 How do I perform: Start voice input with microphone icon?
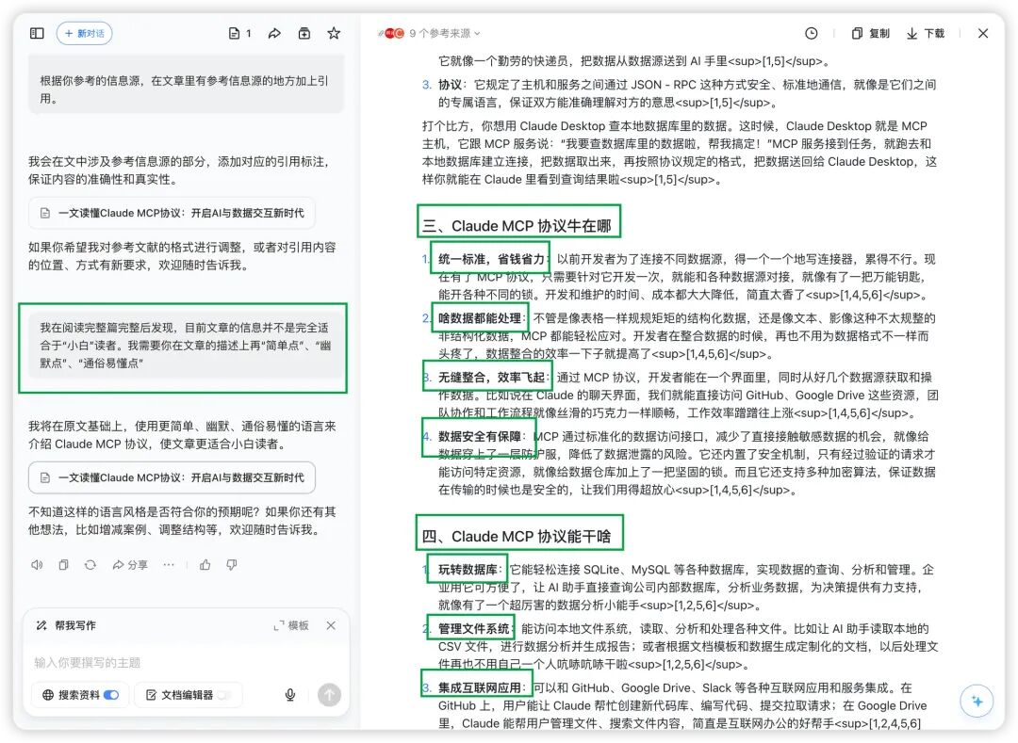click(x=290, y=694)
